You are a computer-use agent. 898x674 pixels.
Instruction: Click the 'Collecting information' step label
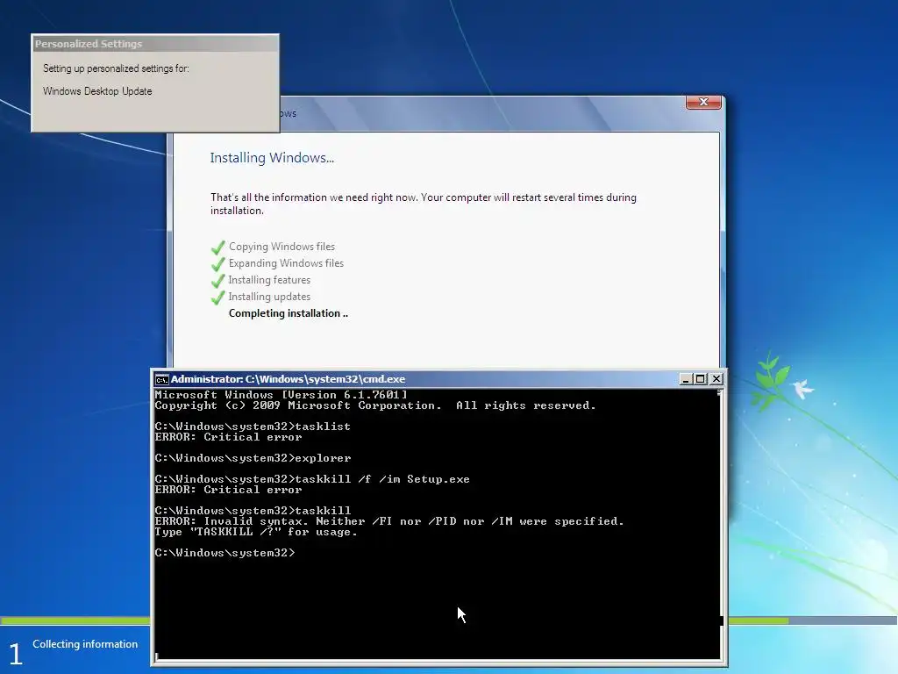(85, 644)
